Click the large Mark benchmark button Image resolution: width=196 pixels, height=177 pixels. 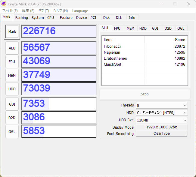[x=12, y=32]
